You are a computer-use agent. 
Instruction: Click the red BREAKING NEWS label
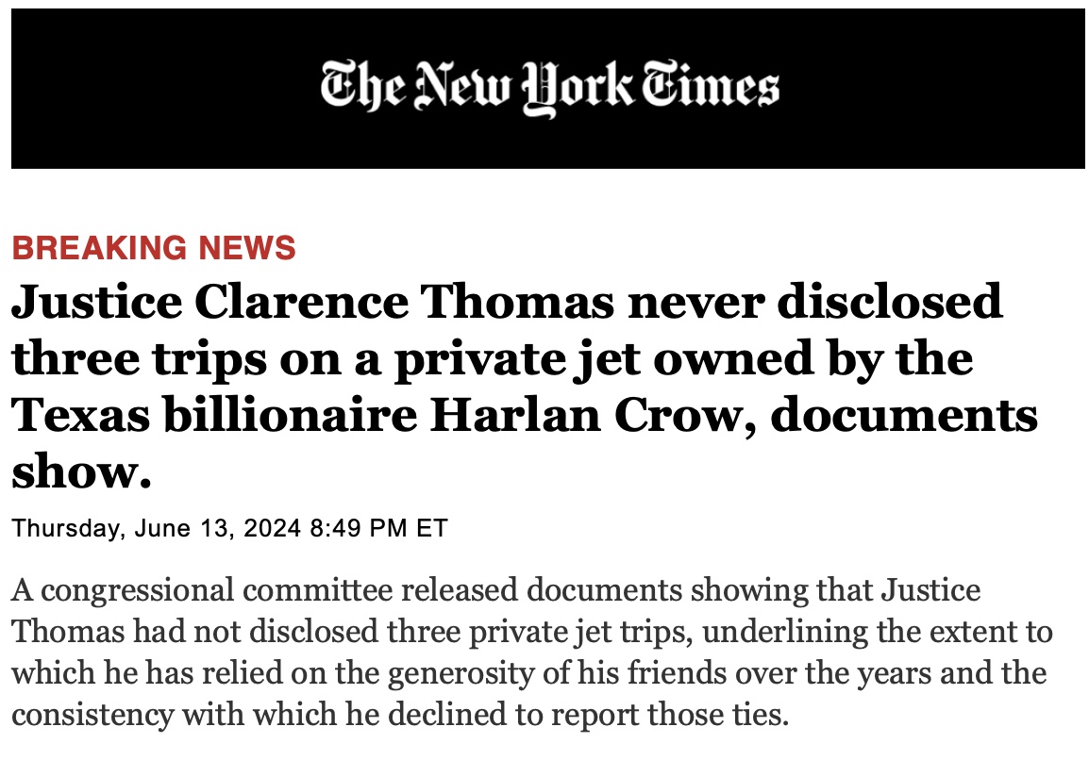pos(154,247)
